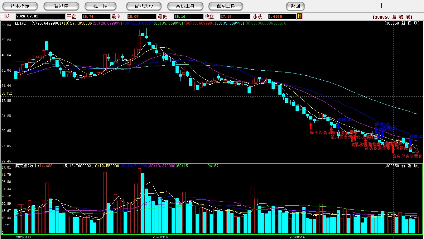This screenshot has height=239, width=424.
Task: Click the 系统工具 button
Action: pyautogui.click(x=185, y=6)
